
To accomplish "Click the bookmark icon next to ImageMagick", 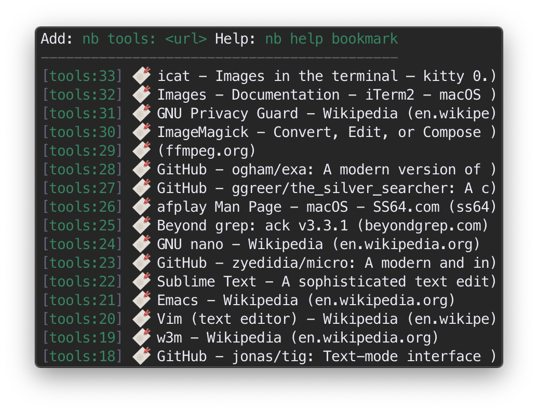I will (x=141, y=132).
